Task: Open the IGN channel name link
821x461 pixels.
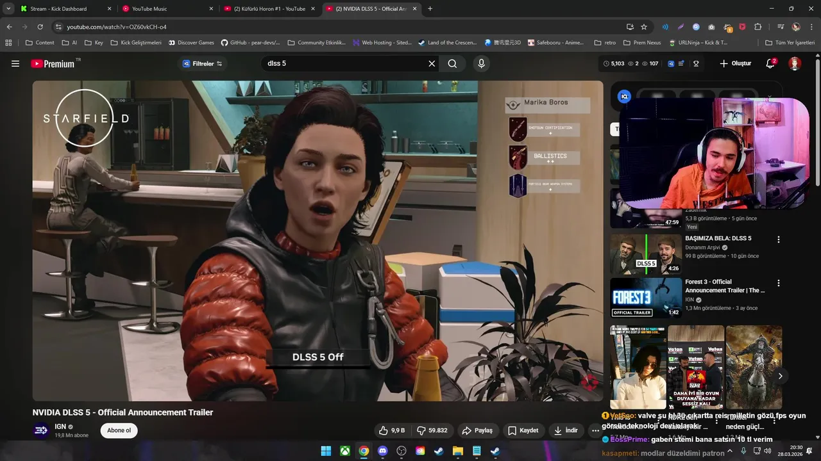Action: tap(60, 426)
